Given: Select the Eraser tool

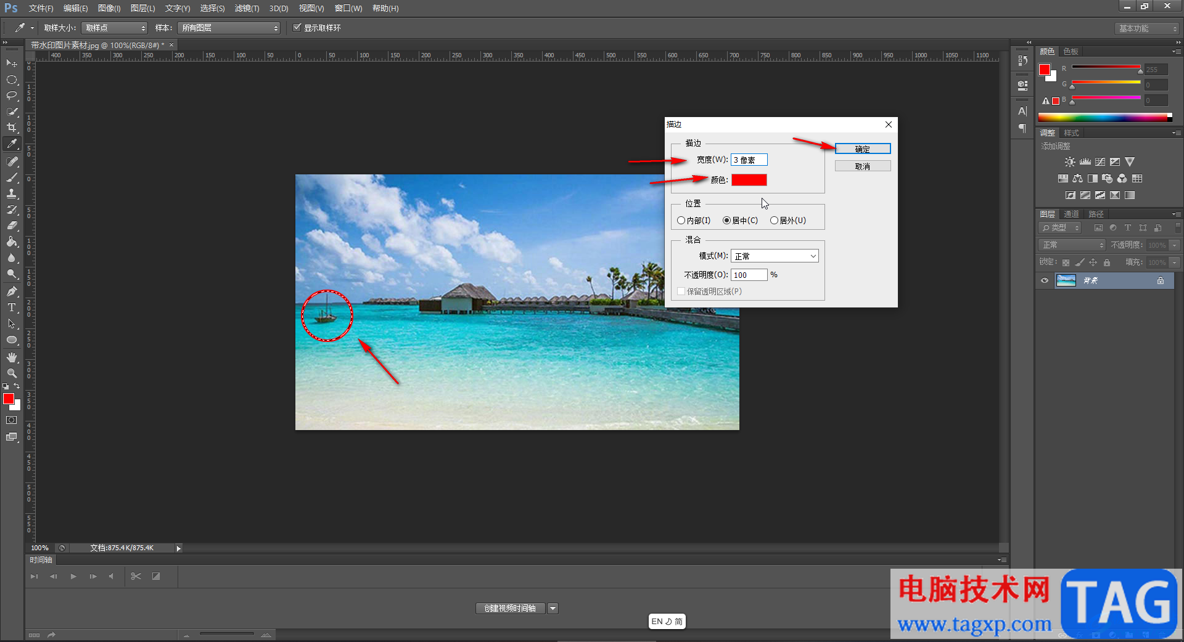Looking at the screenshot, I should tap(12, 226).
